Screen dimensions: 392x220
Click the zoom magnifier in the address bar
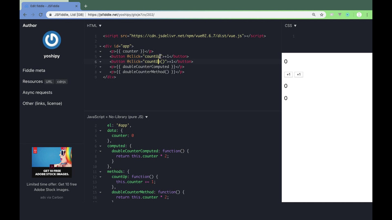tap(314, 15)
